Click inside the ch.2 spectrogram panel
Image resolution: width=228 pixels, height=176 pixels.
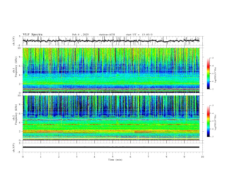coord(111,118)
